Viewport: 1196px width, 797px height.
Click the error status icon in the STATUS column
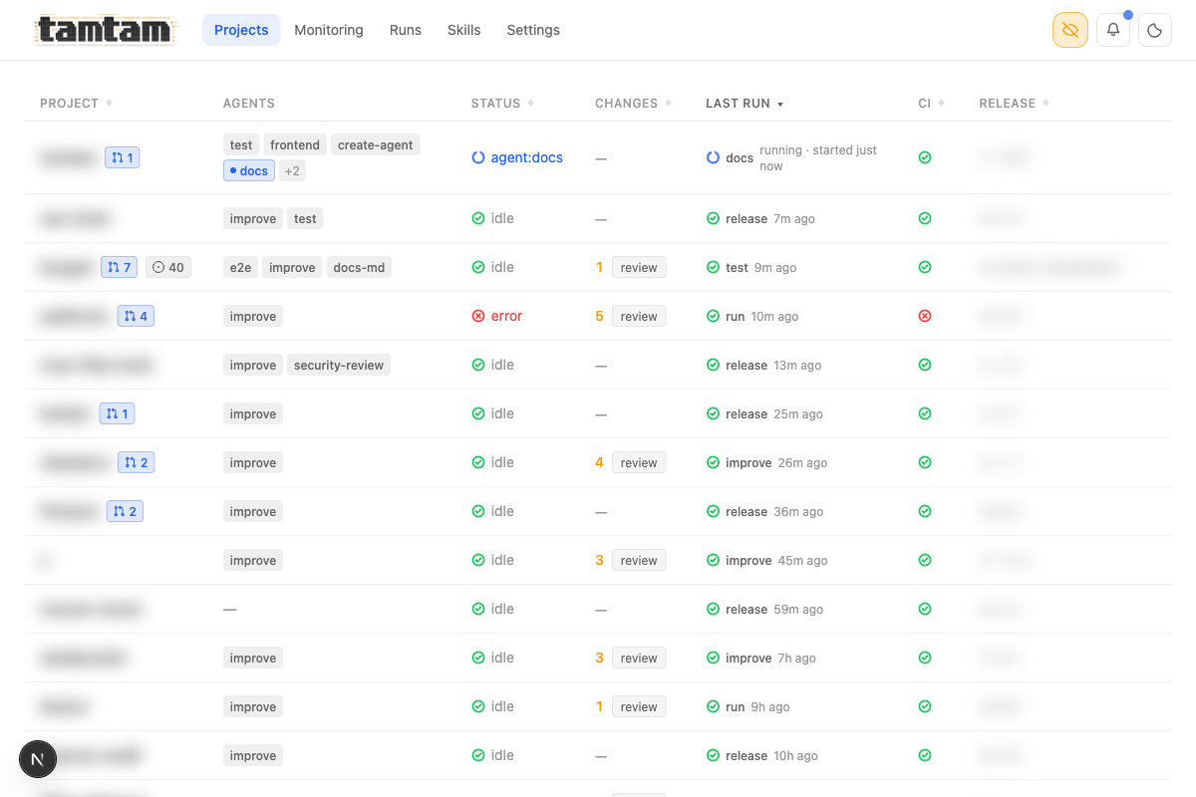[x=478, y=316]
